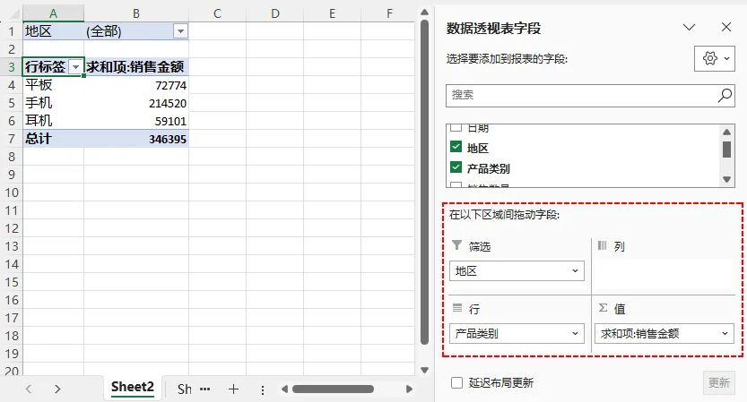Uncheck the 产品类别 field checkbox

[x=456, y=167]
